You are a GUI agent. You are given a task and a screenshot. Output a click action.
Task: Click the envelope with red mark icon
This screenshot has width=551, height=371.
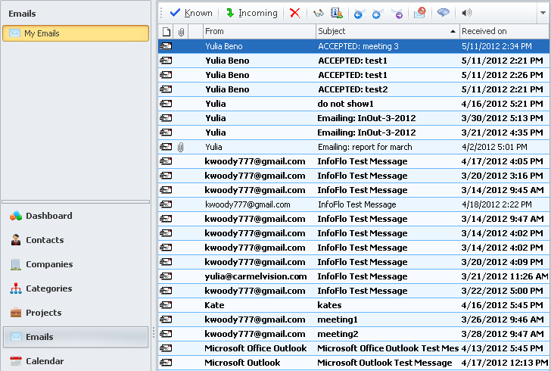click(419, 13)
